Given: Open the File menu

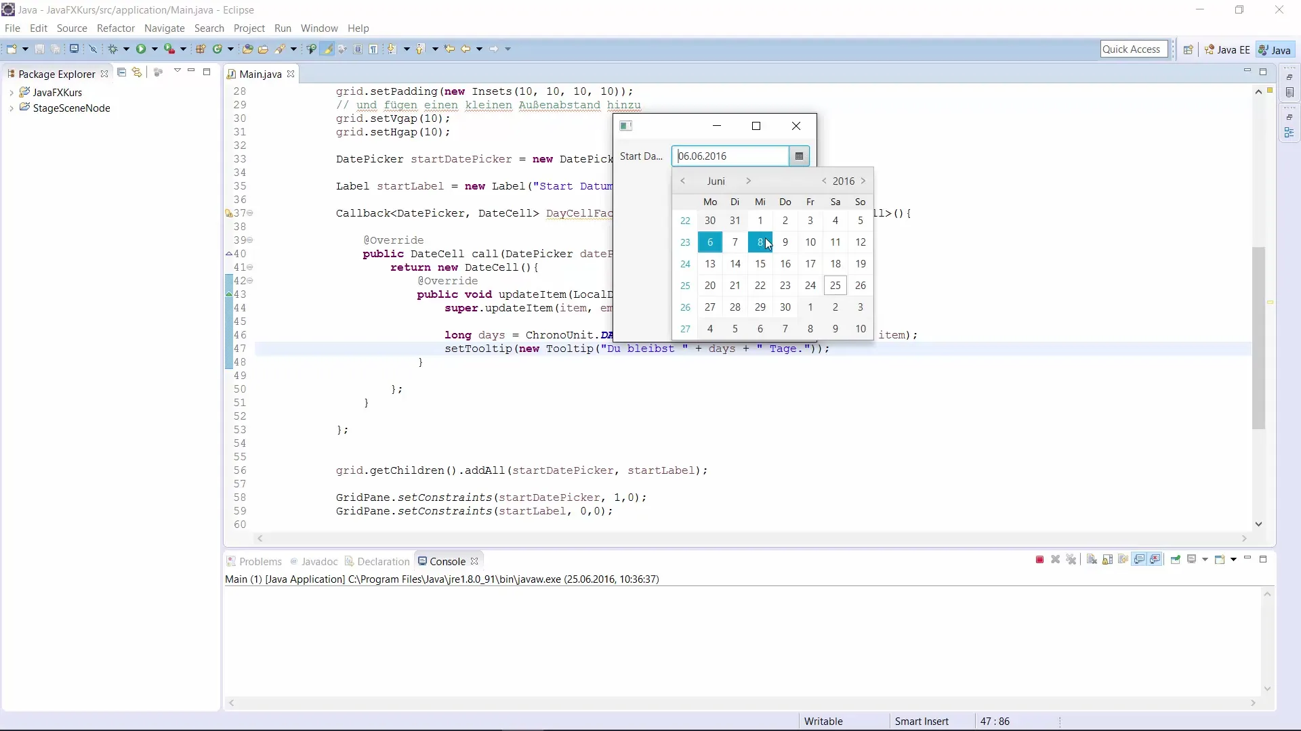Looking at the screenshot, I should coord(12,28).
